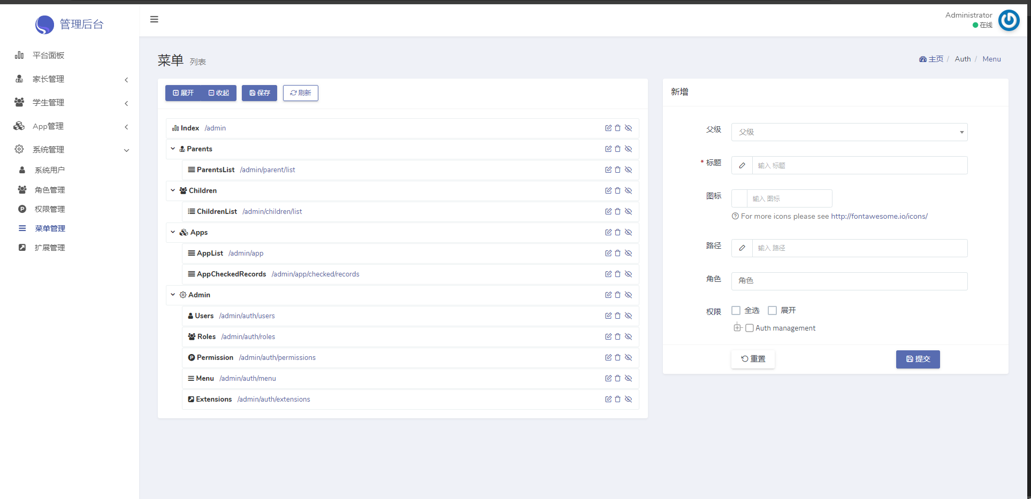Delete AppCheckedRecords via trash icon
The image size is (1031, 499).
pyautogui.click(x=617, y=274)
